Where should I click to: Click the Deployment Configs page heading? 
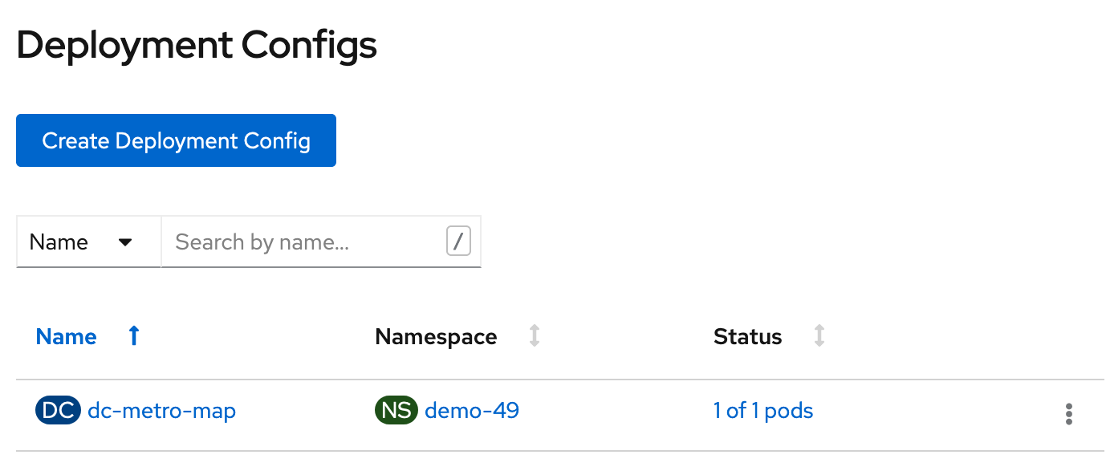point(197,46)
